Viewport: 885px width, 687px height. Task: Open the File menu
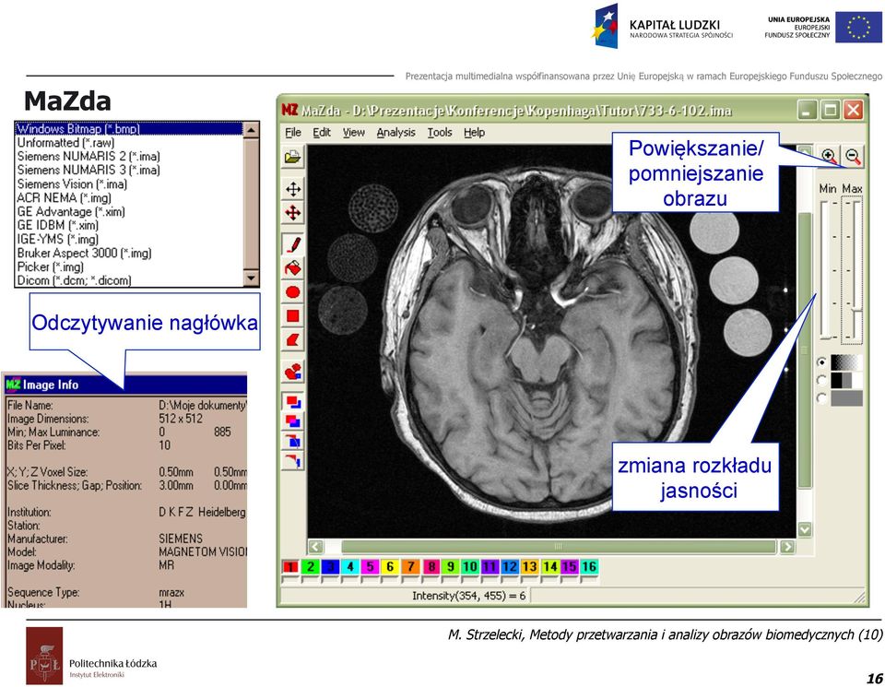[293, 132]
